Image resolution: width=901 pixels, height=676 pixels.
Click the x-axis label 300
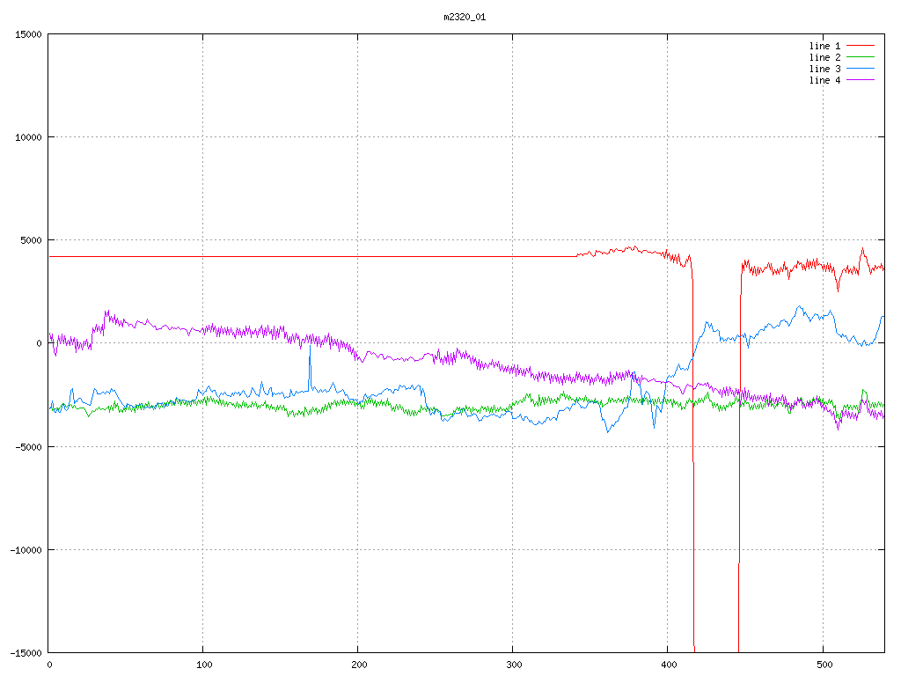[514, 665]
